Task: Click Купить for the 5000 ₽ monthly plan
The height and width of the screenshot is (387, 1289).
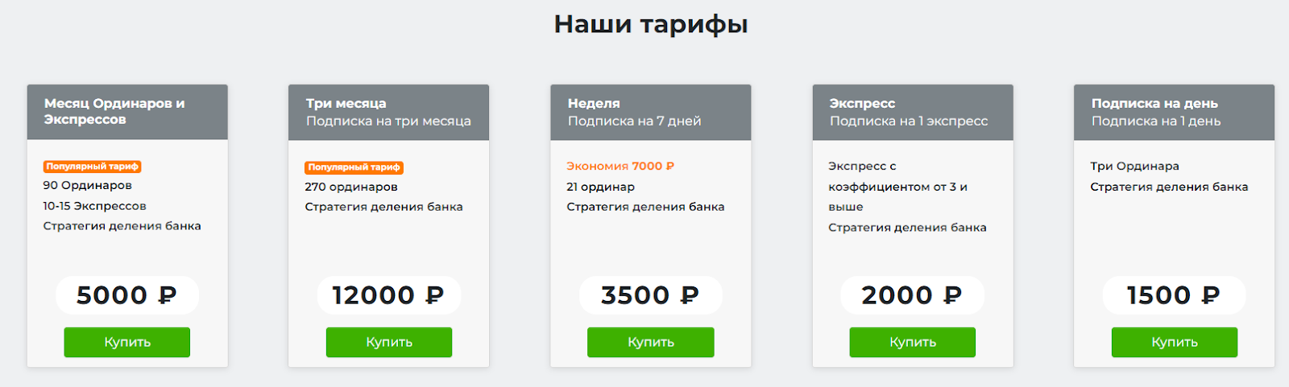Action: click(x=127, y=342)
